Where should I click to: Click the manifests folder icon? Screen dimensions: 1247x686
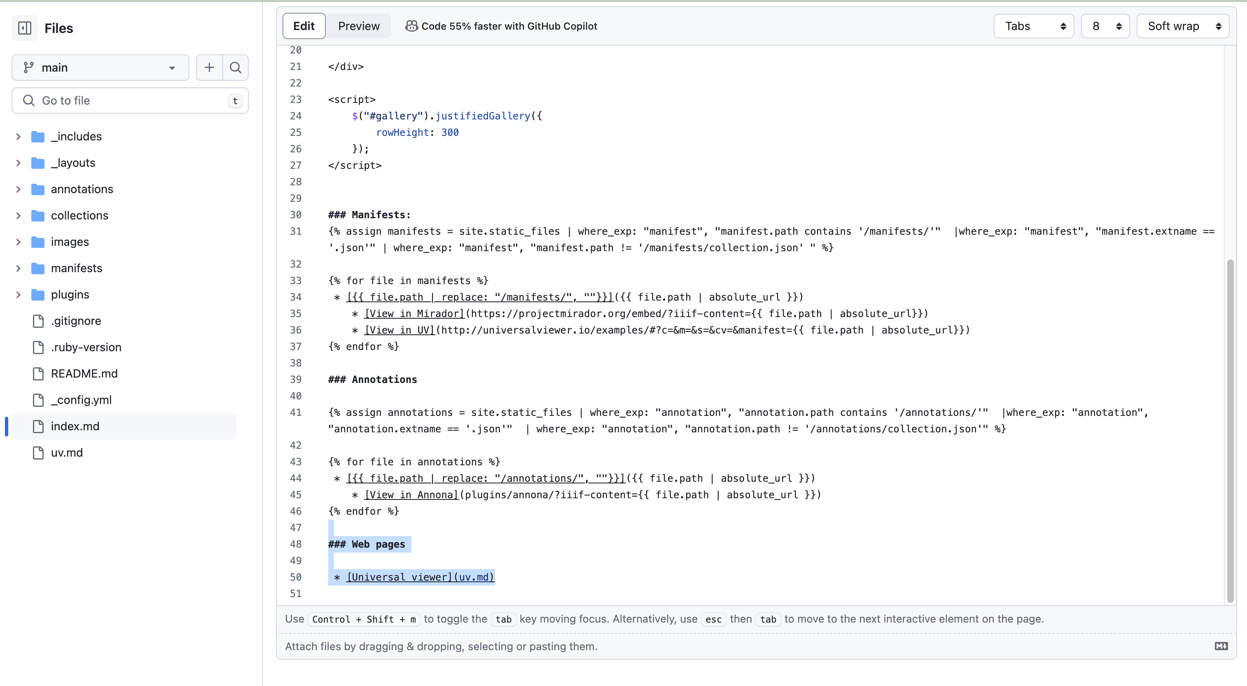[x=38, y=268]
